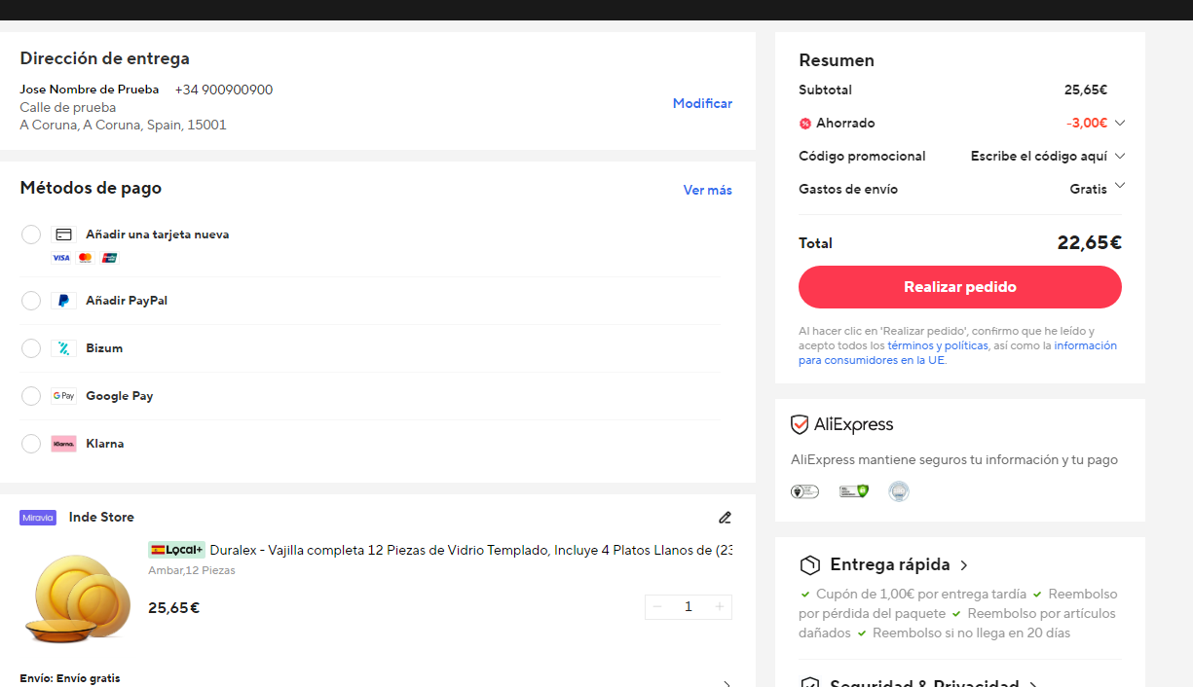The height and width of the screenshot is (687, 1193).
Task: Select the Google Pay radio button
Action: click(x=31, y=396)
